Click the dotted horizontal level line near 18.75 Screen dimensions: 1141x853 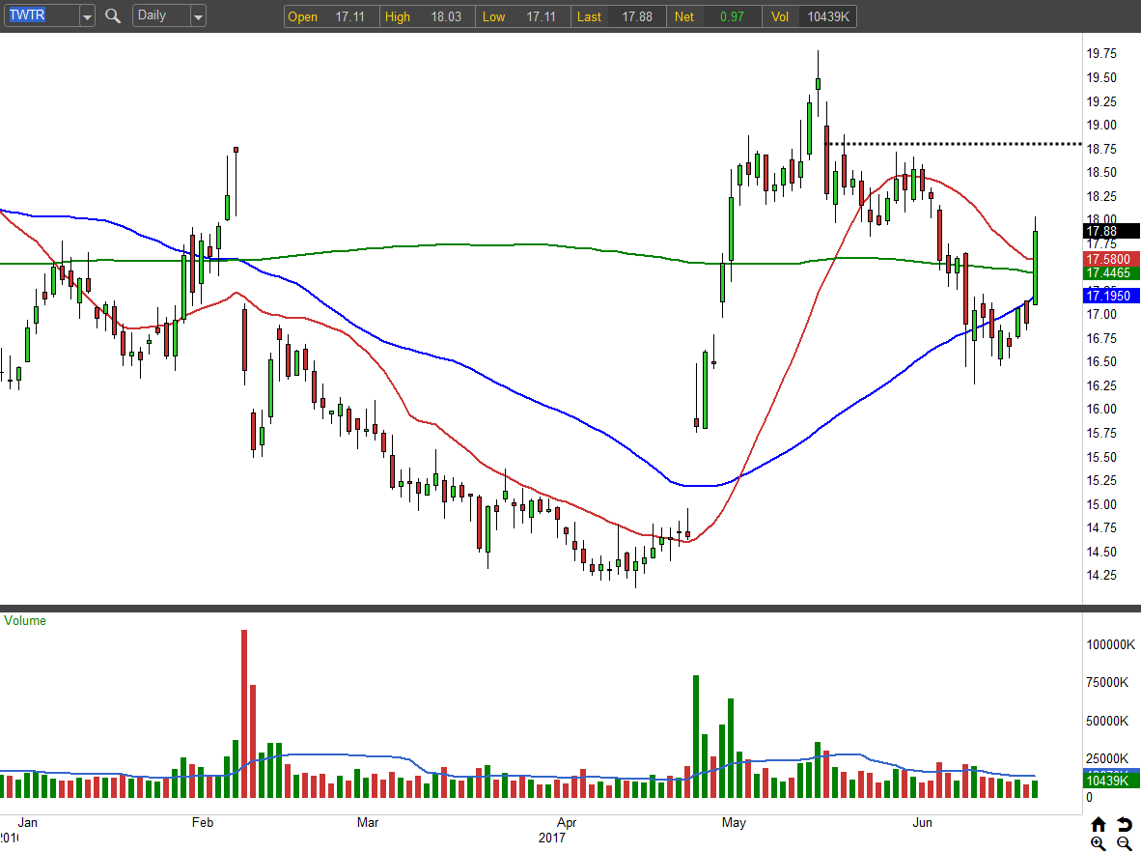point(954,144)
